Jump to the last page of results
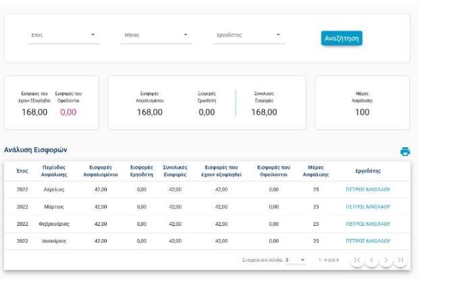 [401, 260]
